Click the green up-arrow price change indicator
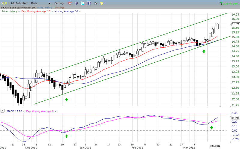The width and height of the screenshot is (240, 149). (221, 3)
